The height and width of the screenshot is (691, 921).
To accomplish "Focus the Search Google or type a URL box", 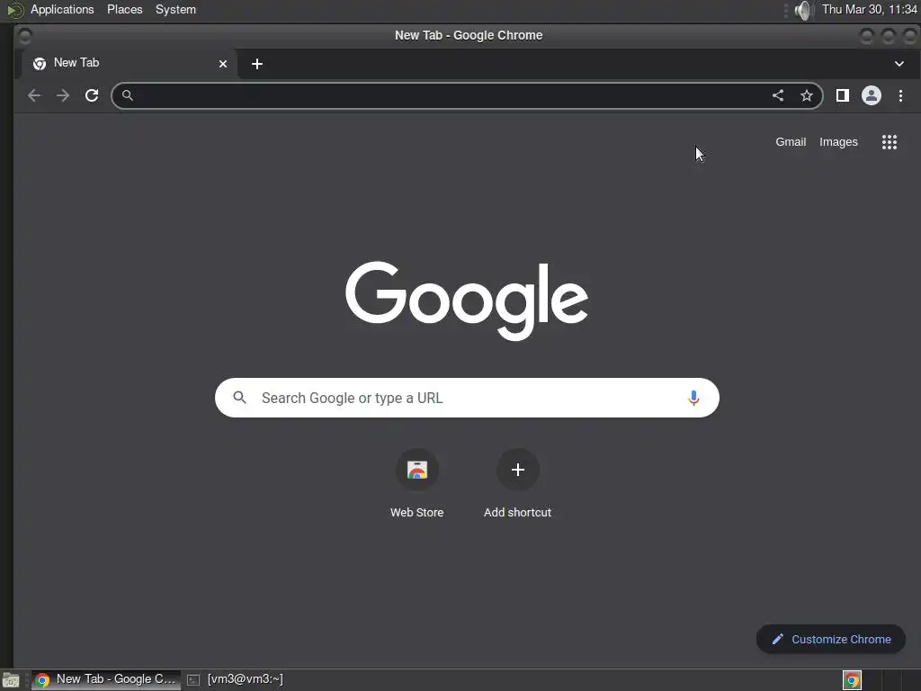I will [467, 398].
